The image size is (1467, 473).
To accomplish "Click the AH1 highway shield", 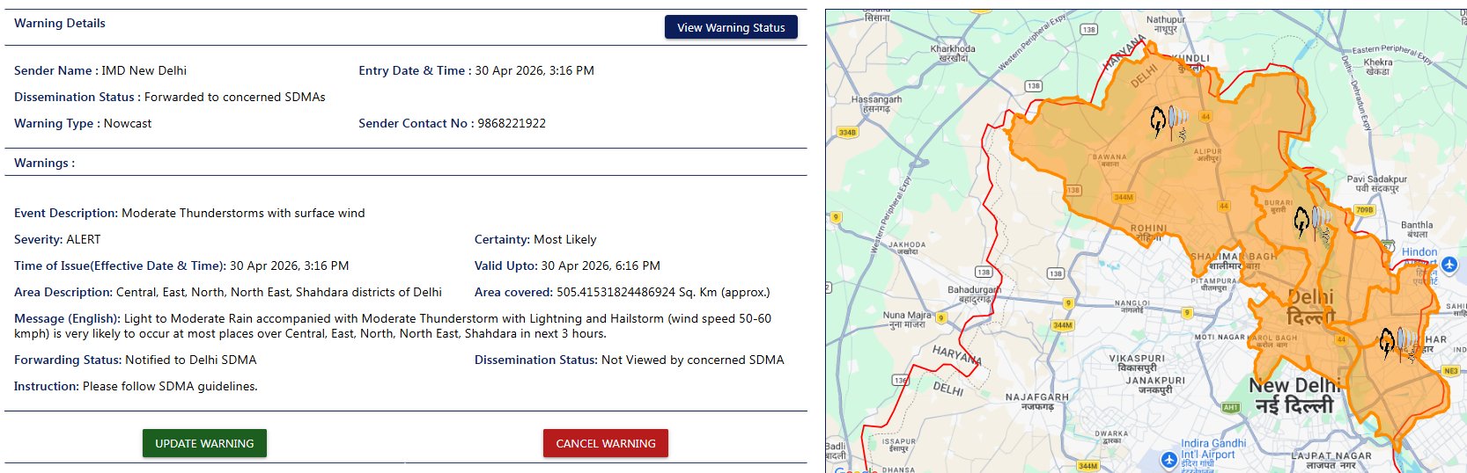I will (x=1230, y=407).
